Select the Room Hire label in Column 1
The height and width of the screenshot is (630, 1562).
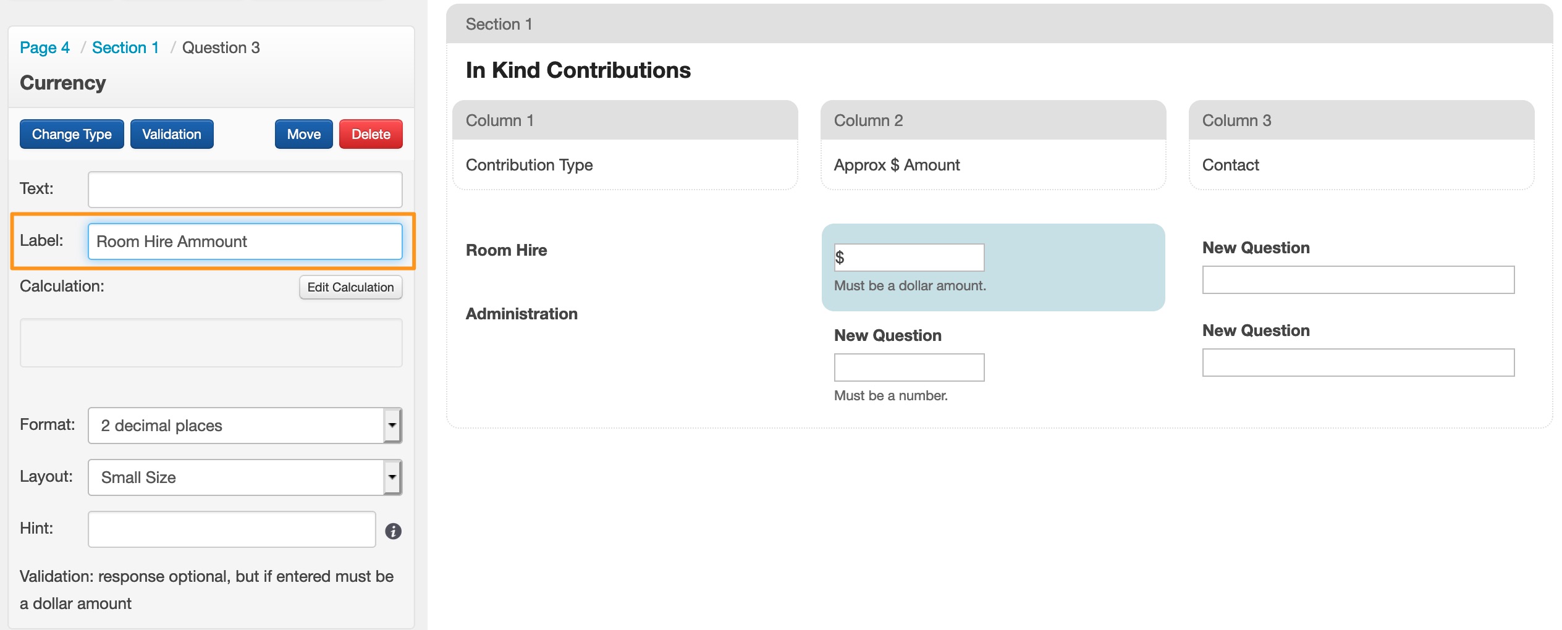point(506,250)
